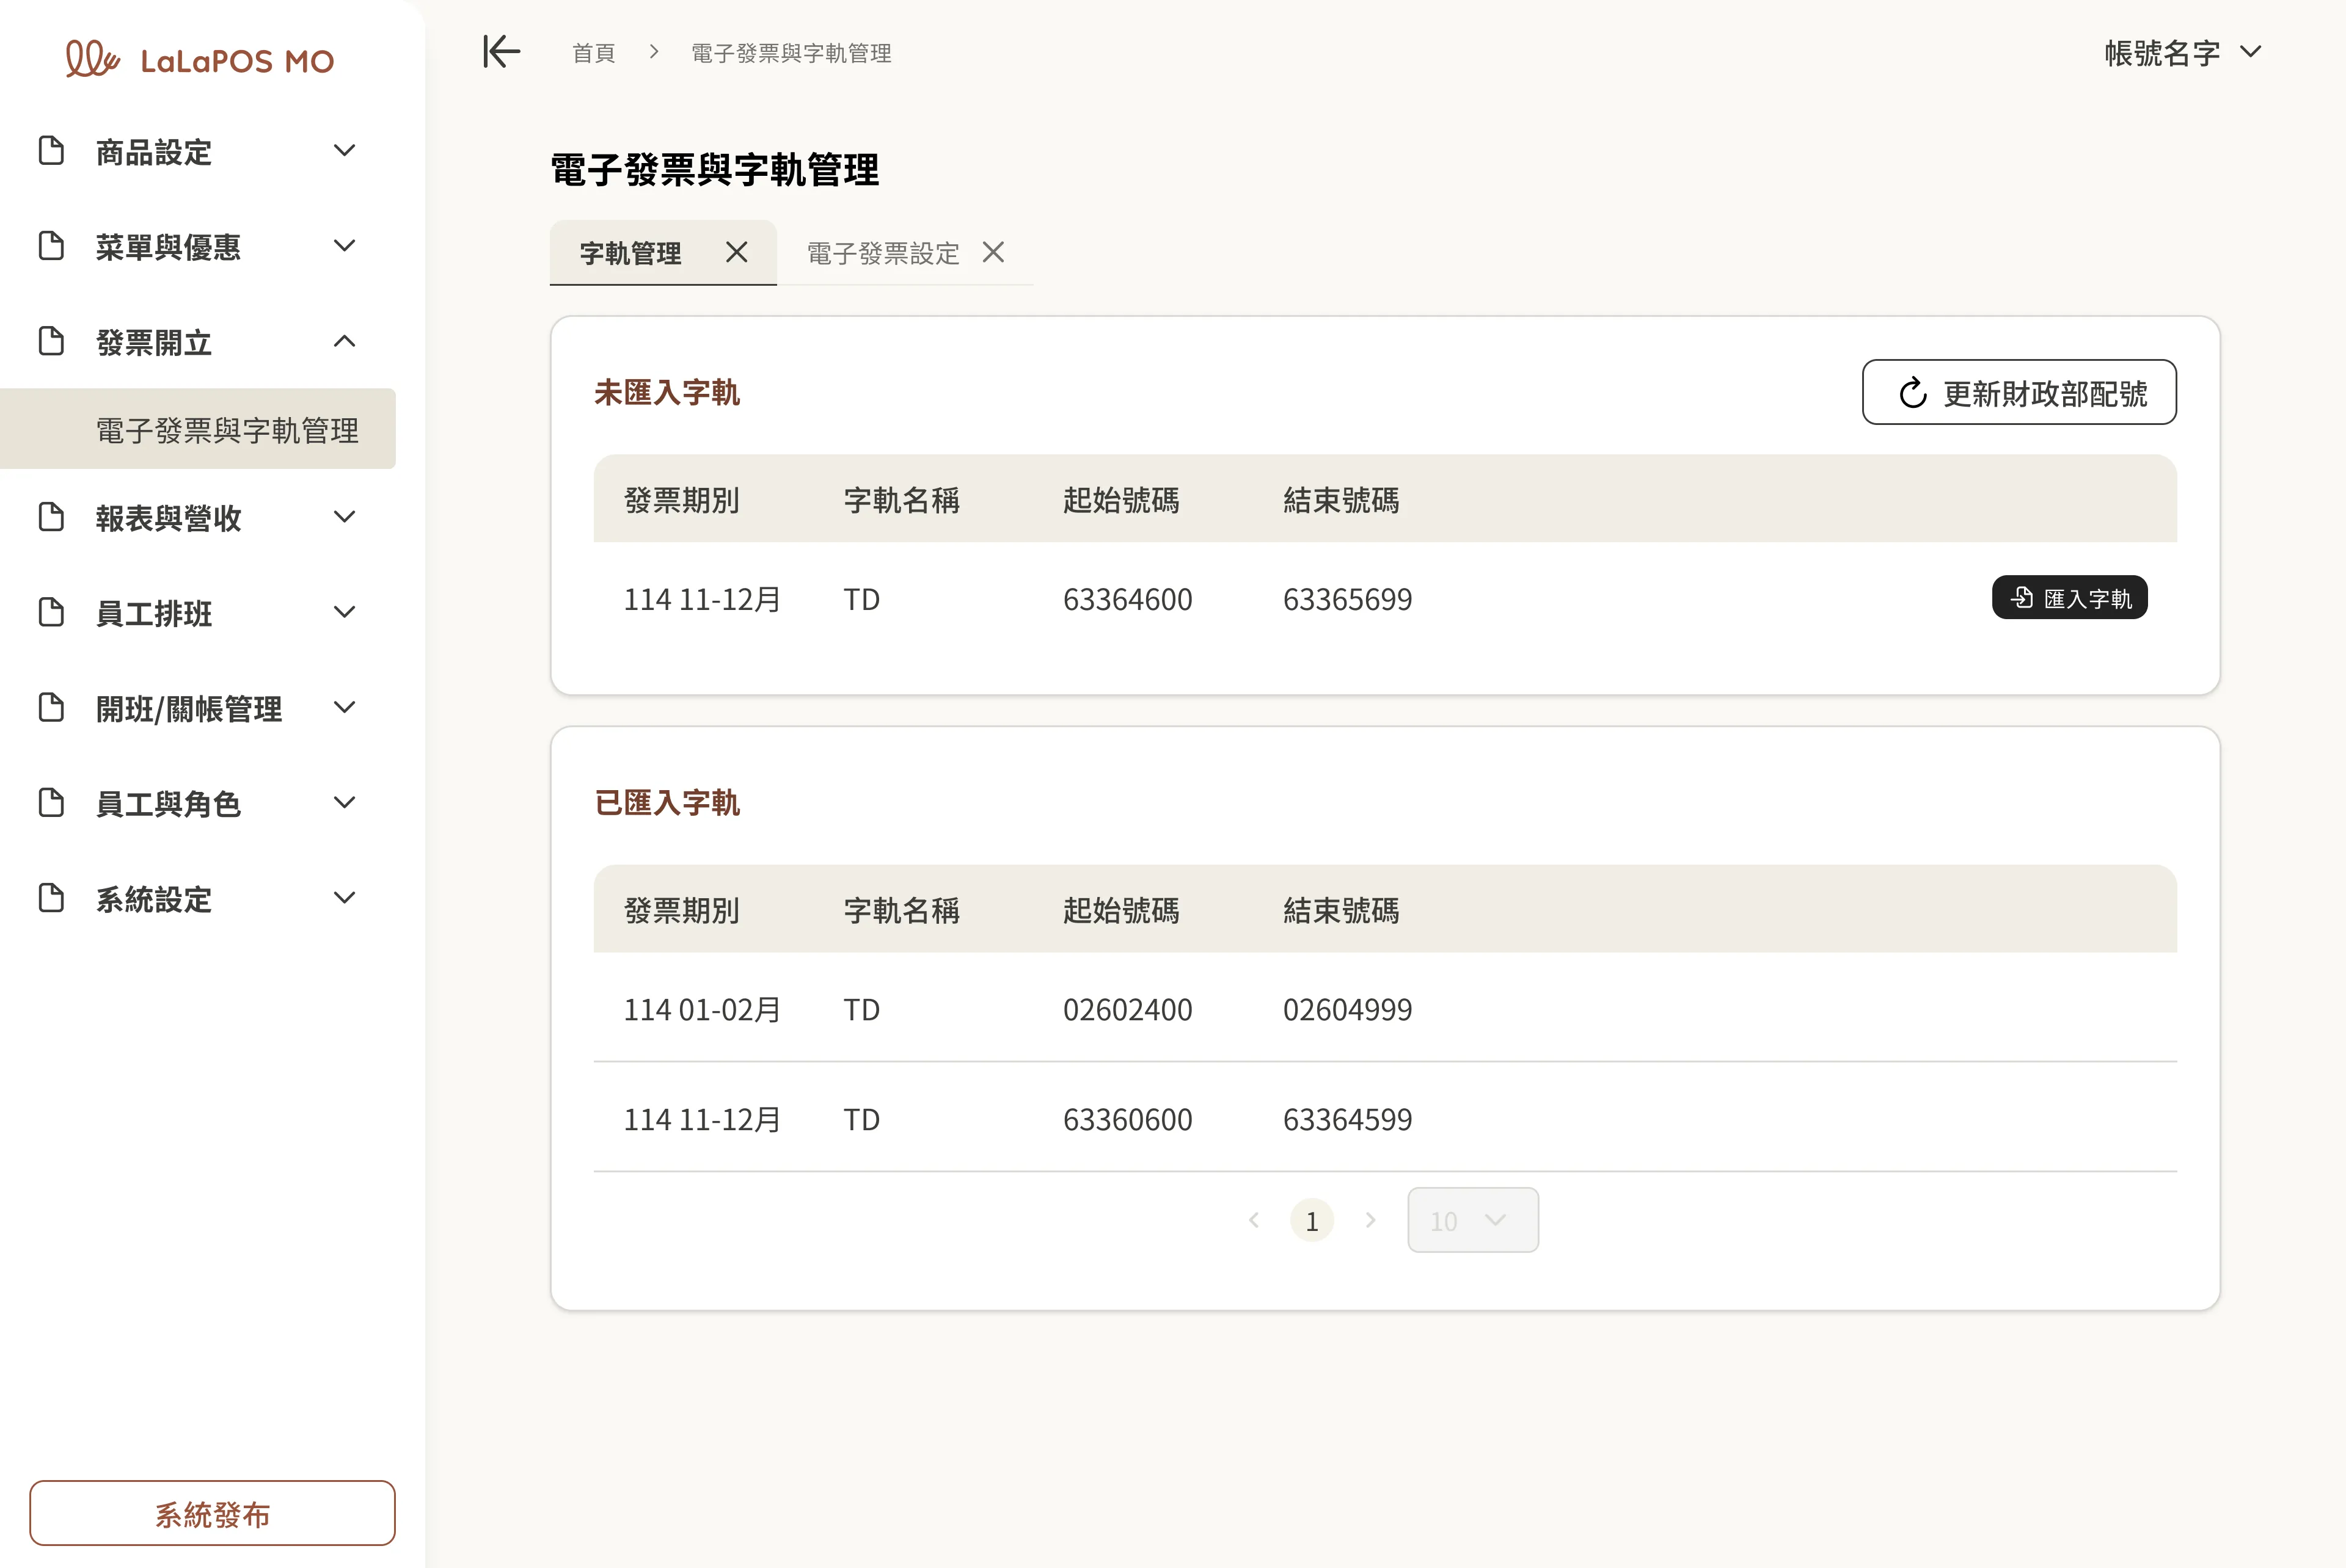
Task: Click the 商品設定 document icon
Action: click(51, 151)
